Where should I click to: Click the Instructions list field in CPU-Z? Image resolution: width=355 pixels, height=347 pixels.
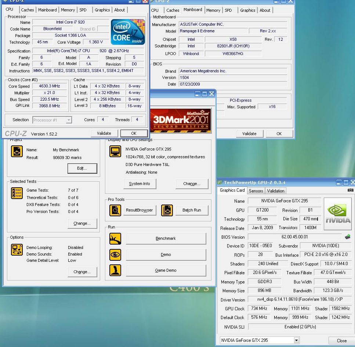tap(88, 71)
